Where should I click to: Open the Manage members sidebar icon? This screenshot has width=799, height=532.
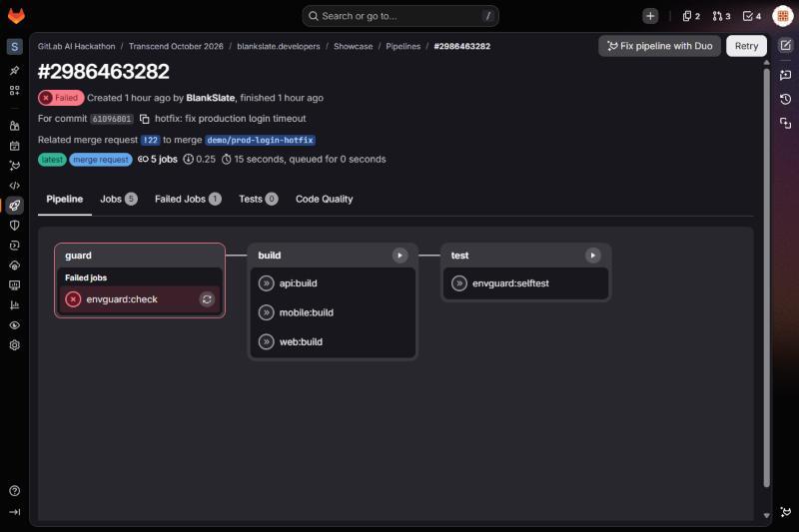click(14, 126)
